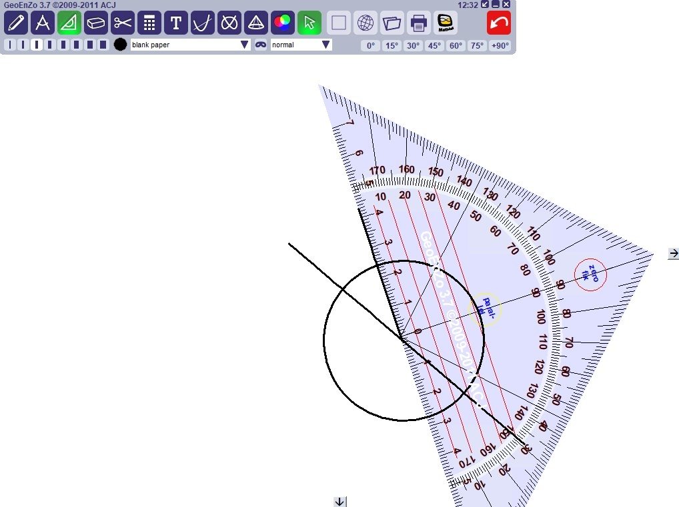Choose the thickest line width
This screenshot has width=679, height=507.
tap(103, 45)
